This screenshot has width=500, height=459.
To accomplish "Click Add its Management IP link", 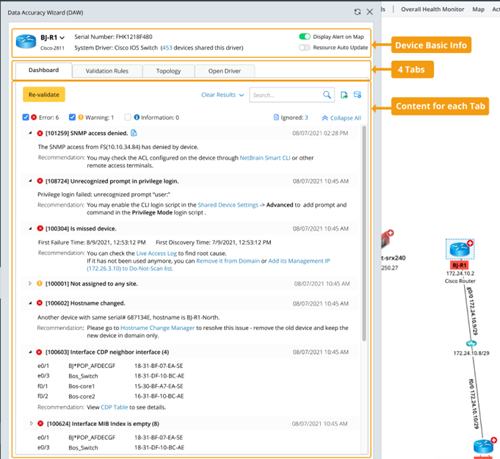I will pos(299,261).
